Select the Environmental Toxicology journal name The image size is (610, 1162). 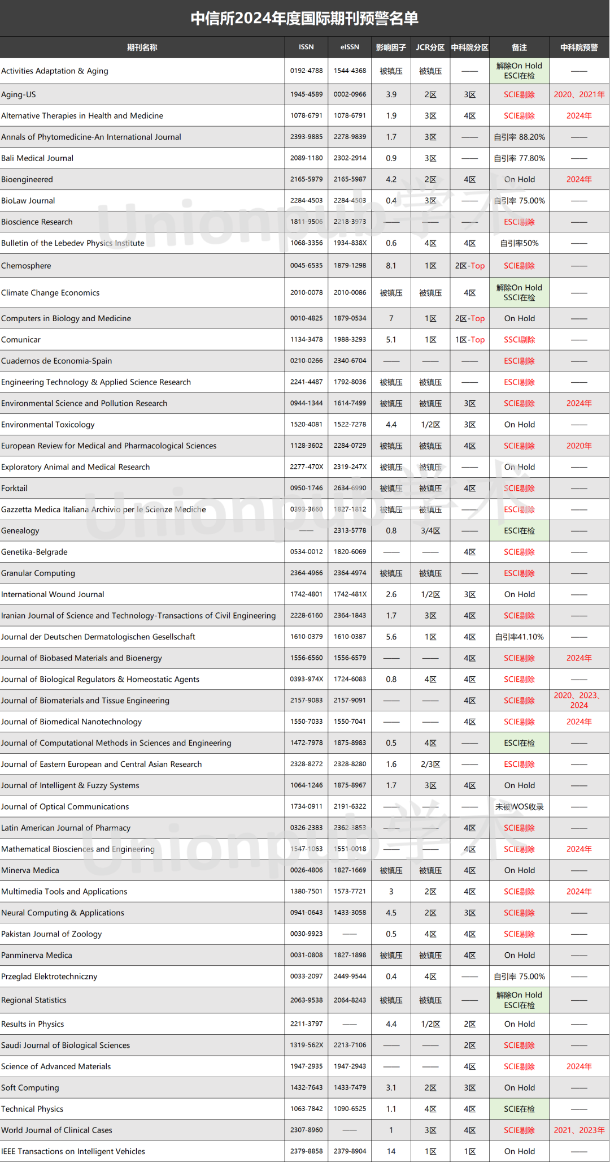(x=48, y=425)
